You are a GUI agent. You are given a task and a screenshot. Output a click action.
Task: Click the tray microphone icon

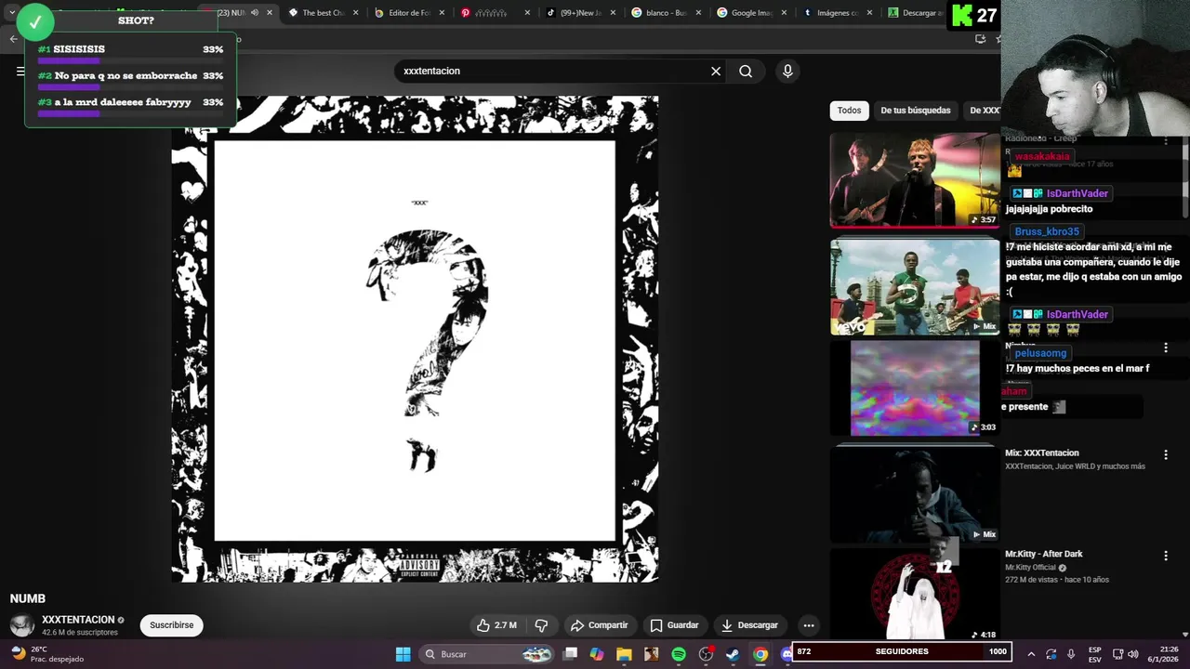point(1071,654)
